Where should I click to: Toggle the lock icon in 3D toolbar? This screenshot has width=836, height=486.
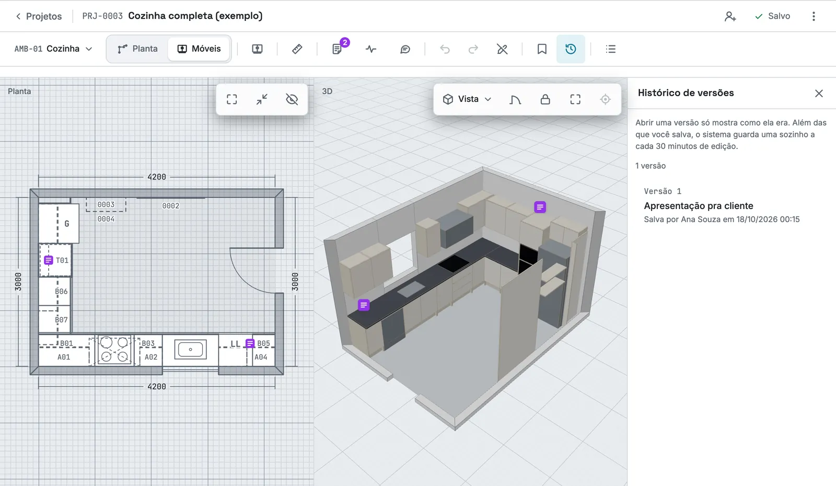(545, 99)
